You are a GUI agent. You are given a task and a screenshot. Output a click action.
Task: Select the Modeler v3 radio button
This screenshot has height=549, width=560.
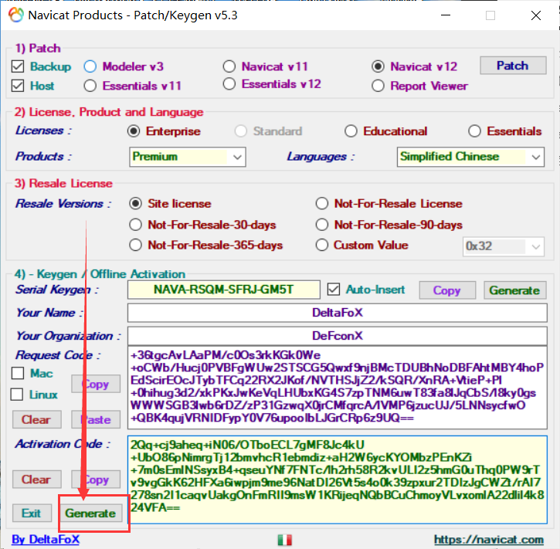click(90, 66)
